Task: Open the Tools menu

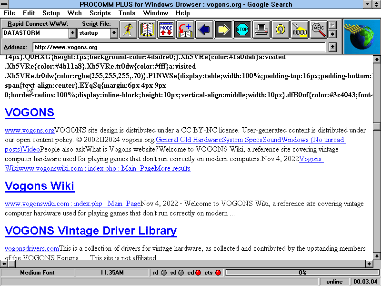Action: (x=127, y=13)
